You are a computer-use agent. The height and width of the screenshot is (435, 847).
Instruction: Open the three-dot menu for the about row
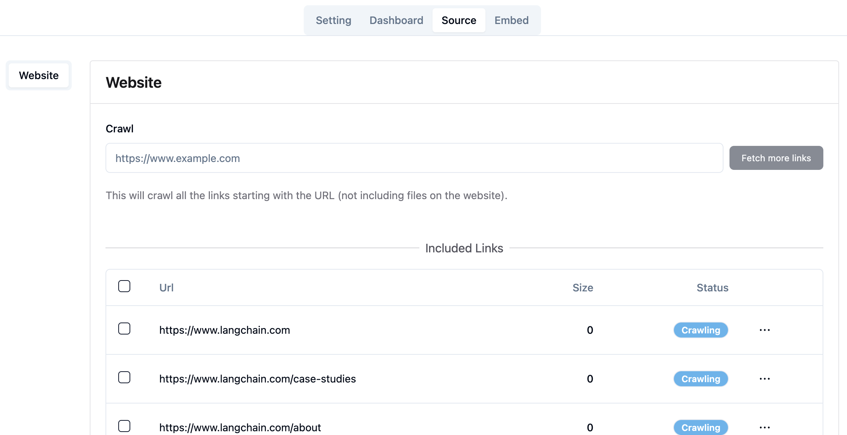[764, 427]
